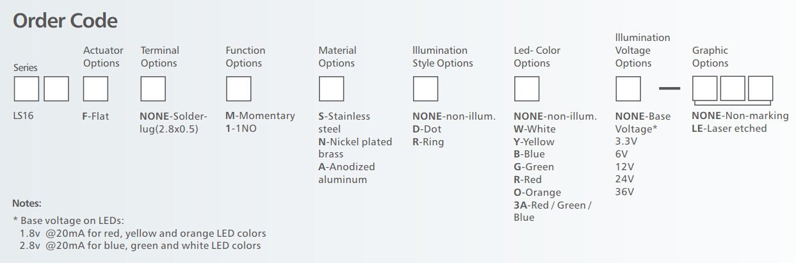Image resolution: width=796 pixels, height=263 pixels.
Task: Select the 12V illumination voltage
Action: coord(624,166)
